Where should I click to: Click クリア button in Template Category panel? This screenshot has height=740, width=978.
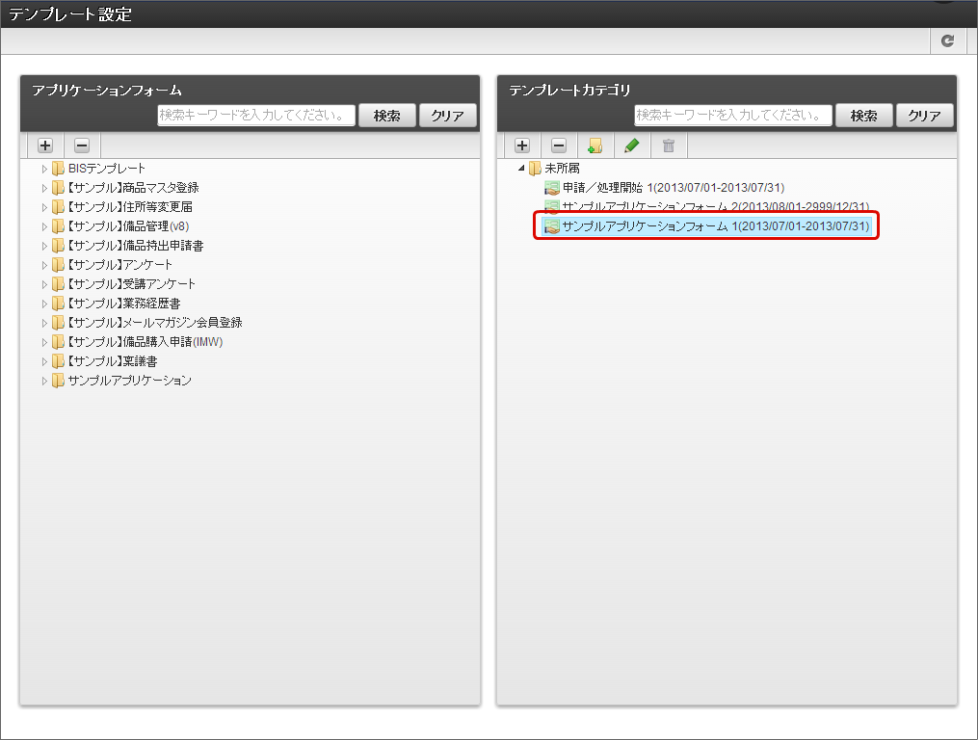coord(924,116)
